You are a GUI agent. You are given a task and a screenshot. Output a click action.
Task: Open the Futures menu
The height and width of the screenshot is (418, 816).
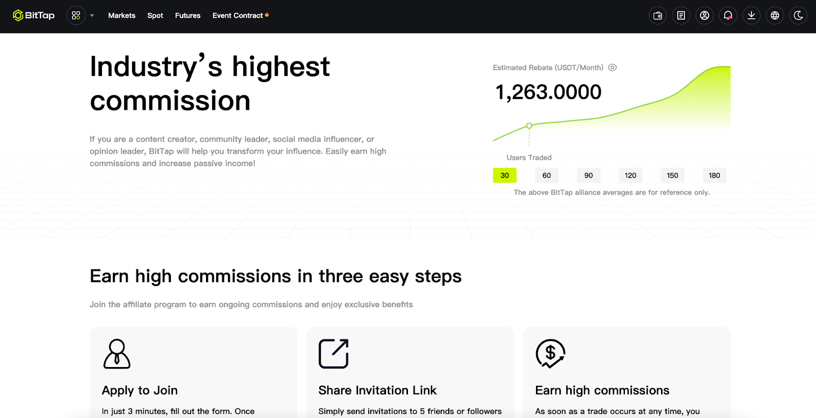pyautogui.click(x=188, y=16)
